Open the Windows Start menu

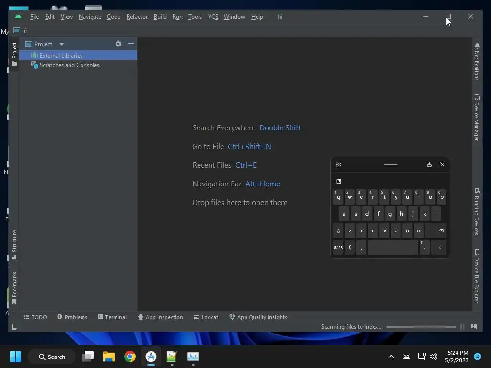point(15,356)
